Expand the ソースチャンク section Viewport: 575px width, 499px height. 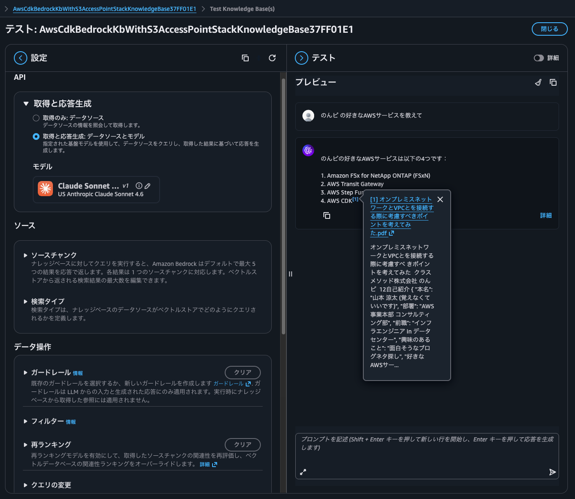[x=26, y=255]
